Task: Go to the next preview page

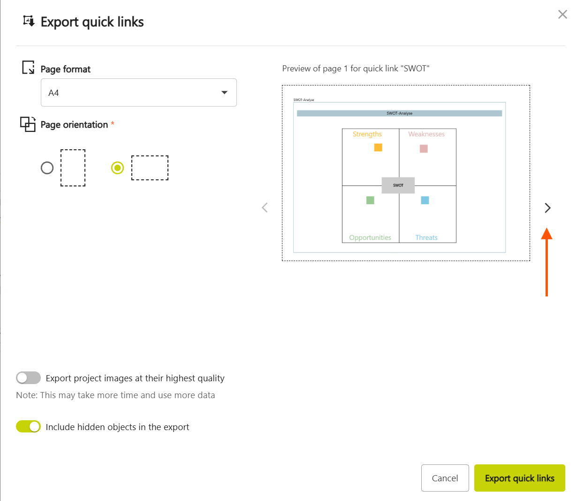Action: 547,208
